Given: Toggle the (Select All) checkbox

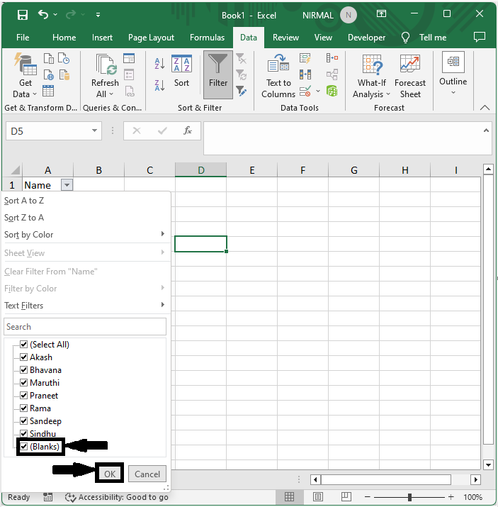Looking at the screenshot, I should pyautogui.click(x=23, y=345).
